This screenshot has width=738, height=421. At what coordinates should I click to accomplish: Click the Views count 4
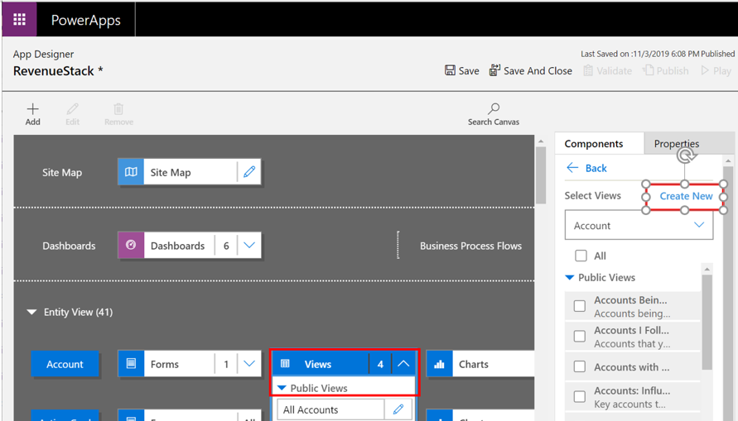[x=380, y=364]
